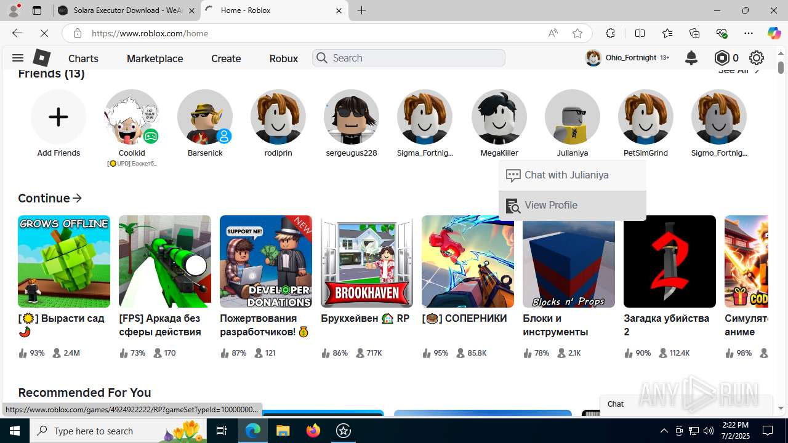
Task: Open the Robux balance icon
Action: coord(722,58)
